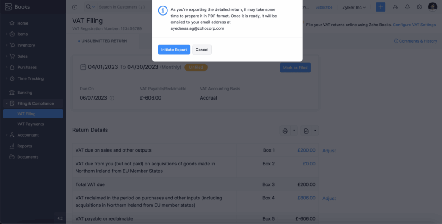Click the Initiate Export button
Image resolution: width=442 pixels, height=224 pixels.
[174, 50]
